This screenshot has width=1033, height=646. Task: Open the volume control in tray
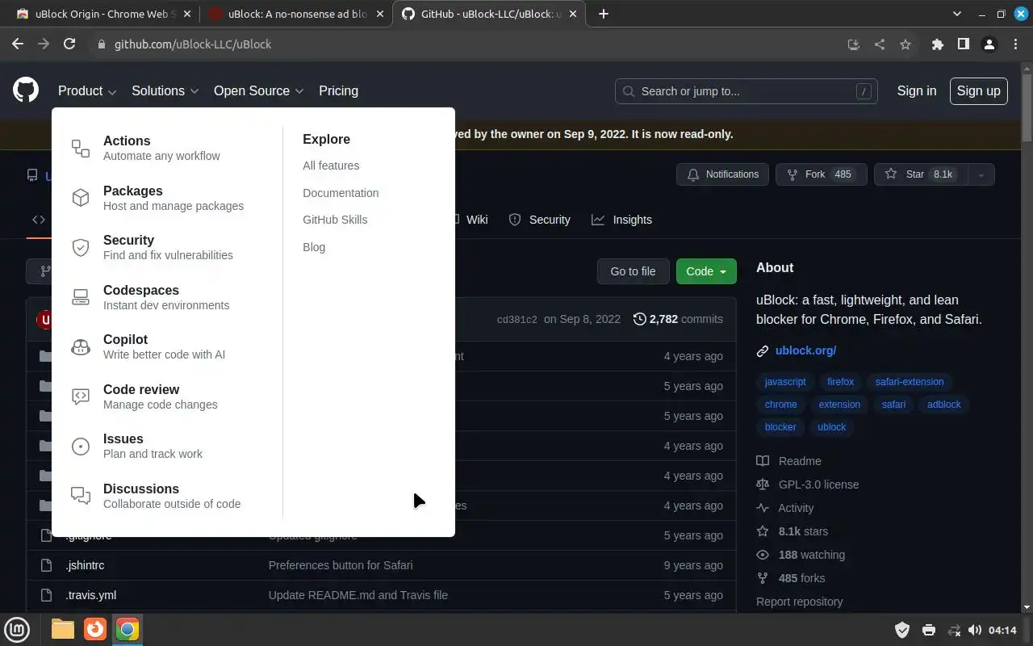(975, 630)
